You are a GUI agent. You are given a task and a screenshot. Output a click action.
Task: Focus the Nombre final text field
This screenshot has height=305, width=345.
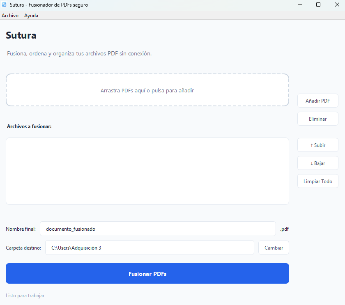coord(158,229)
